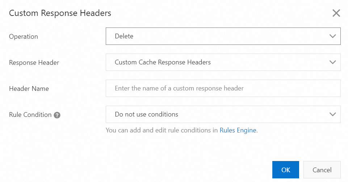The height and width of the screenshot is (182, 348).
Task: Click the Response Header field label
Action: [x=34, y=63]
